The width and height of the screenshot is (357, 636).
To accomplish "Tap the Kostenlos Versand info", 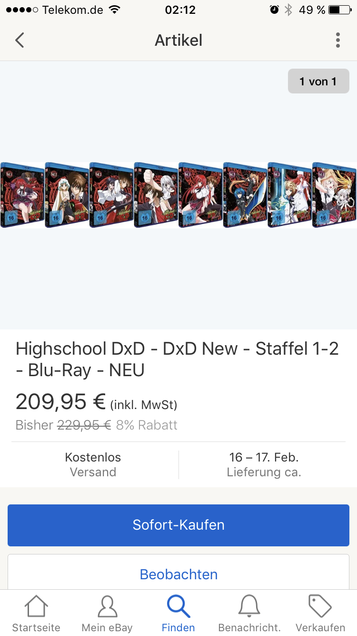I will [93, 464].
